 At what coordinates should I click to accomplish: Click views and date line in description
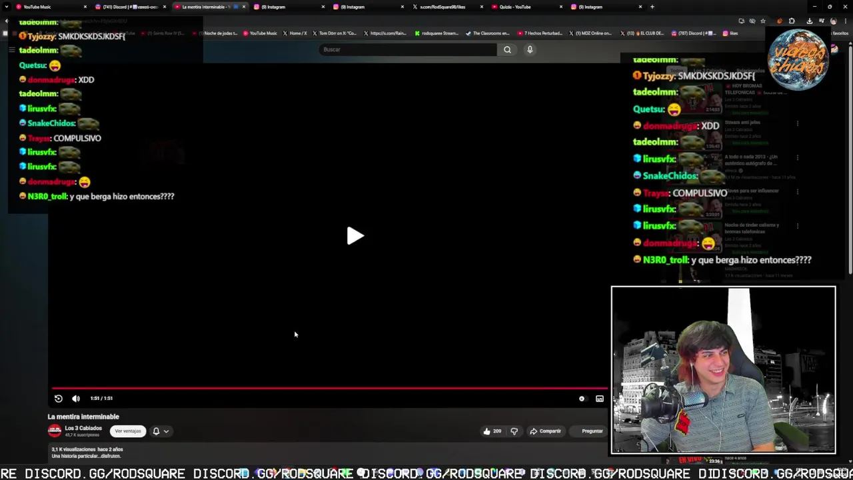[x=87, y=449]
